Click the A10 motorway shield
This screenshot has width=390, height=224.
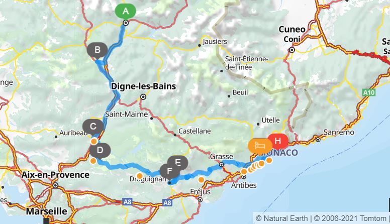(x=368, y=93)
